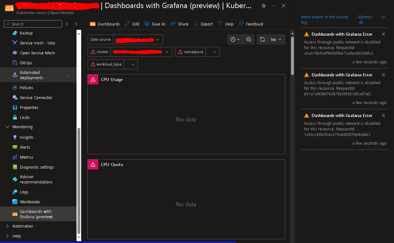Click the warning icon next to namespace

(180, 52)
